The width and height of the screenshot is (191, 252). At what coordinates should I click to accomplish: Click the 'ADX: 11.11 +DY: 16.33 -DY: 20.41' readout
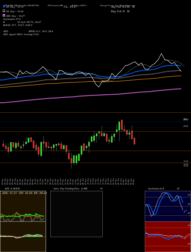tap(24, 193)
